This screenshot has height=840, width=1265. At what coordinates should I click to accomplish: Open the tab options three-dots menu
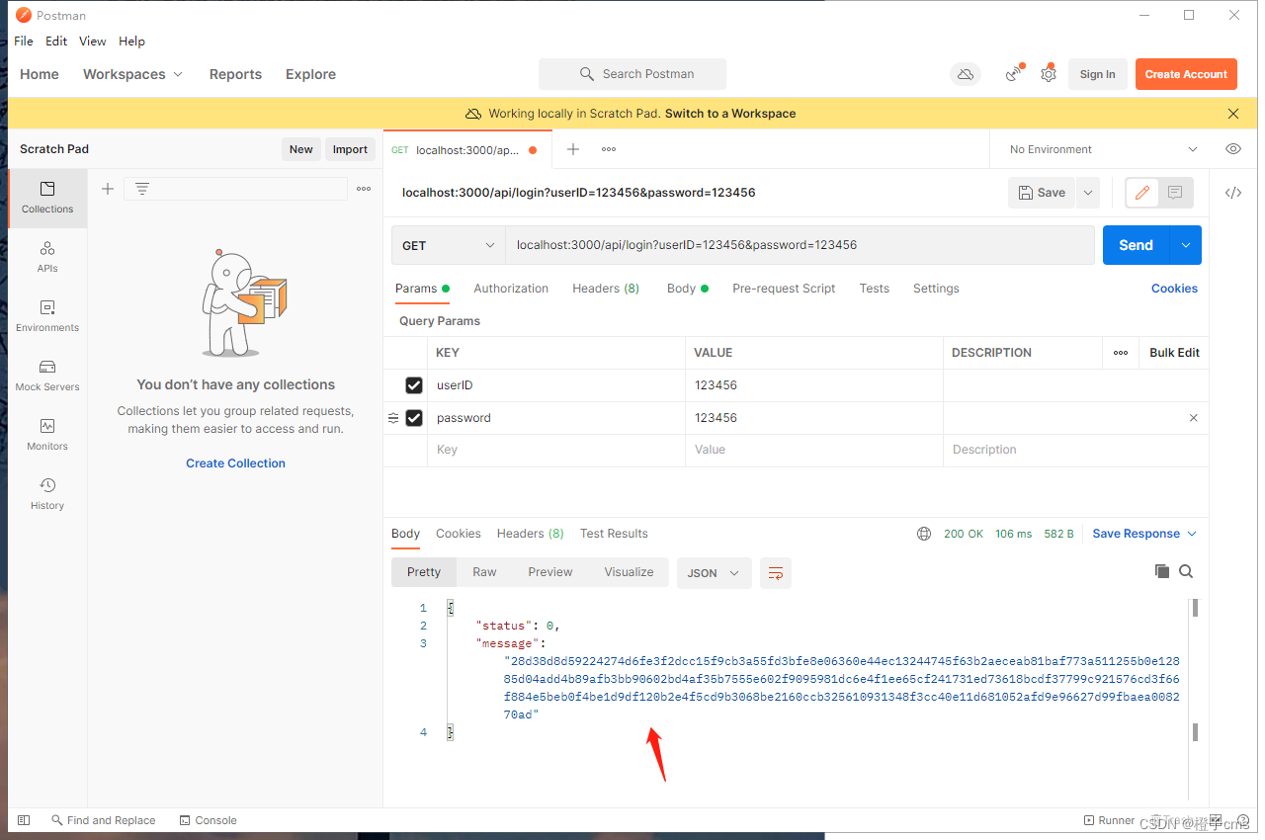coord(609,149)
